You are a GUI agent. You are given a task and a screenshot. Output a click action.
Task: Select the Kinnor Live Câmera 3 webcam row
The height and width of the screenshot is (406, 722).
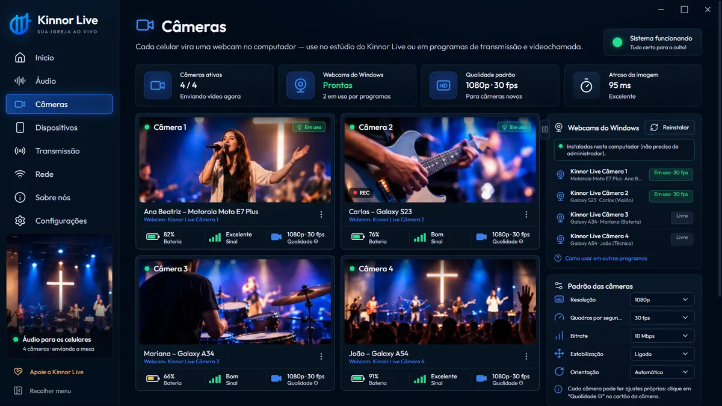(624, 218)
